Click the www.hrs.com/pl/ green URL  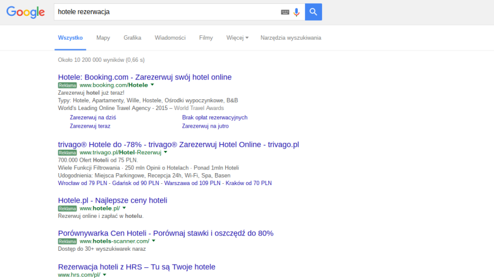click(x=79, y=275)
